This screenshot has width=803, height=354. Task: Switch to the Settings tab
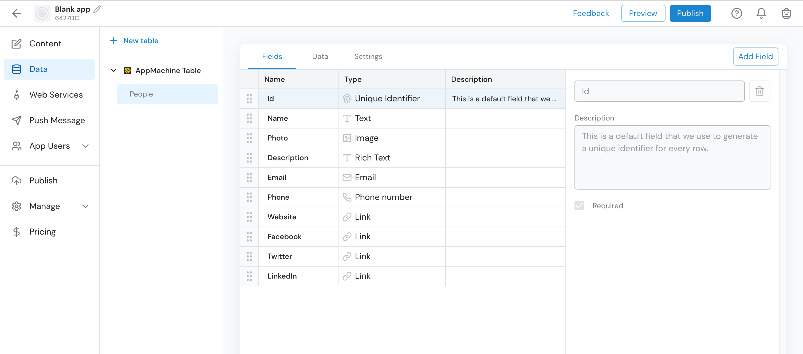coord(368,56)
